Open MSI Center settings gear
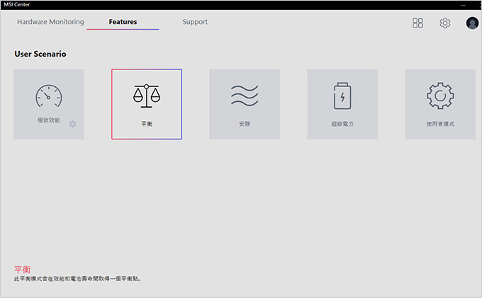The image size is (482, 298). [x=445, y=23]
